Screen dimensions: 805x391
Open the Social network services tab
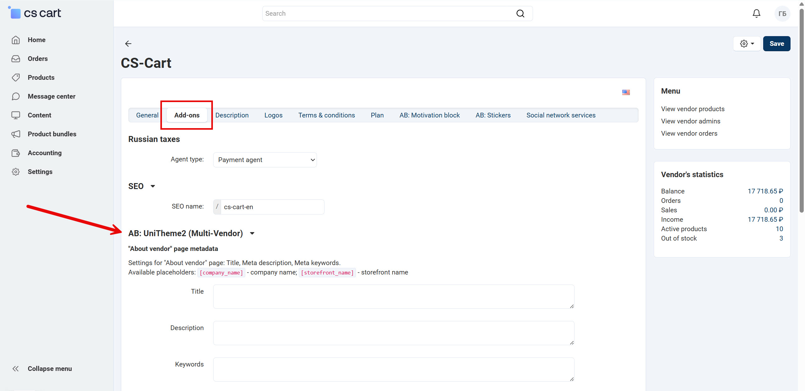point(561,115)
